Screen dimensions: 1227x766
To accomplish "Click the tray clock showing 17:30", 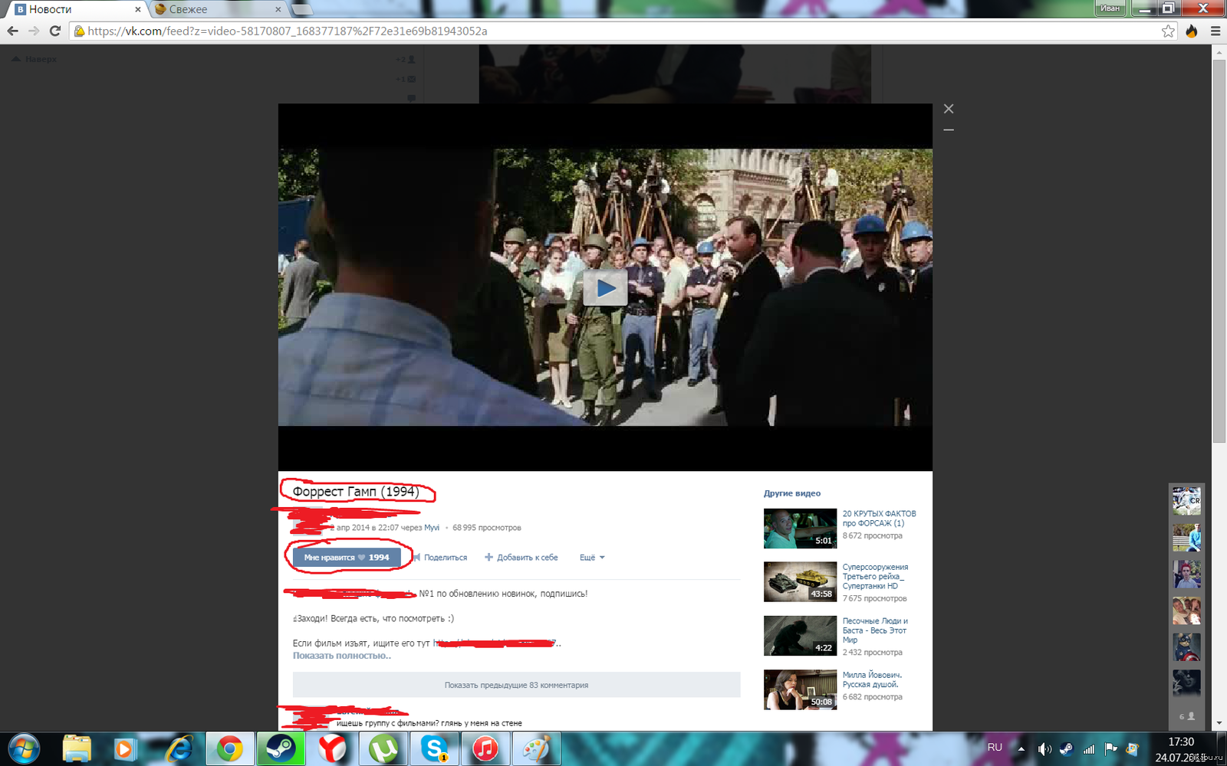I will 1181,741.
